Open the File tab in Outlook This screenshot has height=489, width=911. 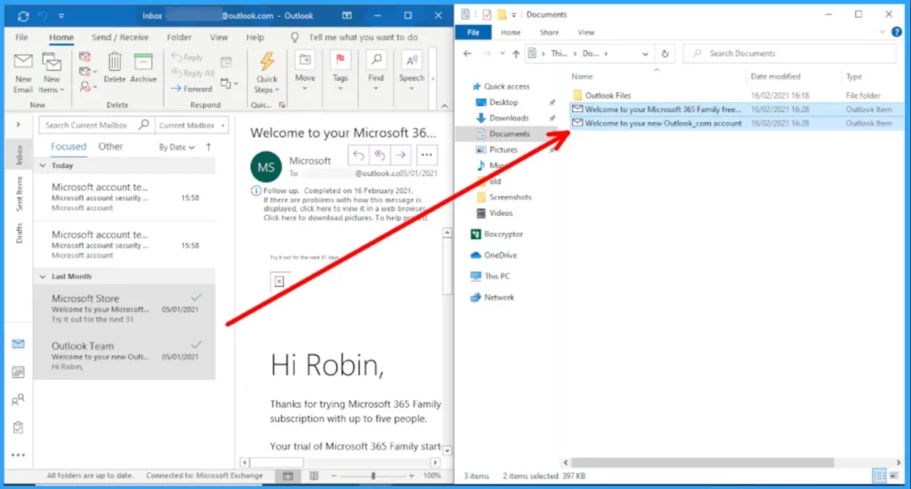[21, 37]
